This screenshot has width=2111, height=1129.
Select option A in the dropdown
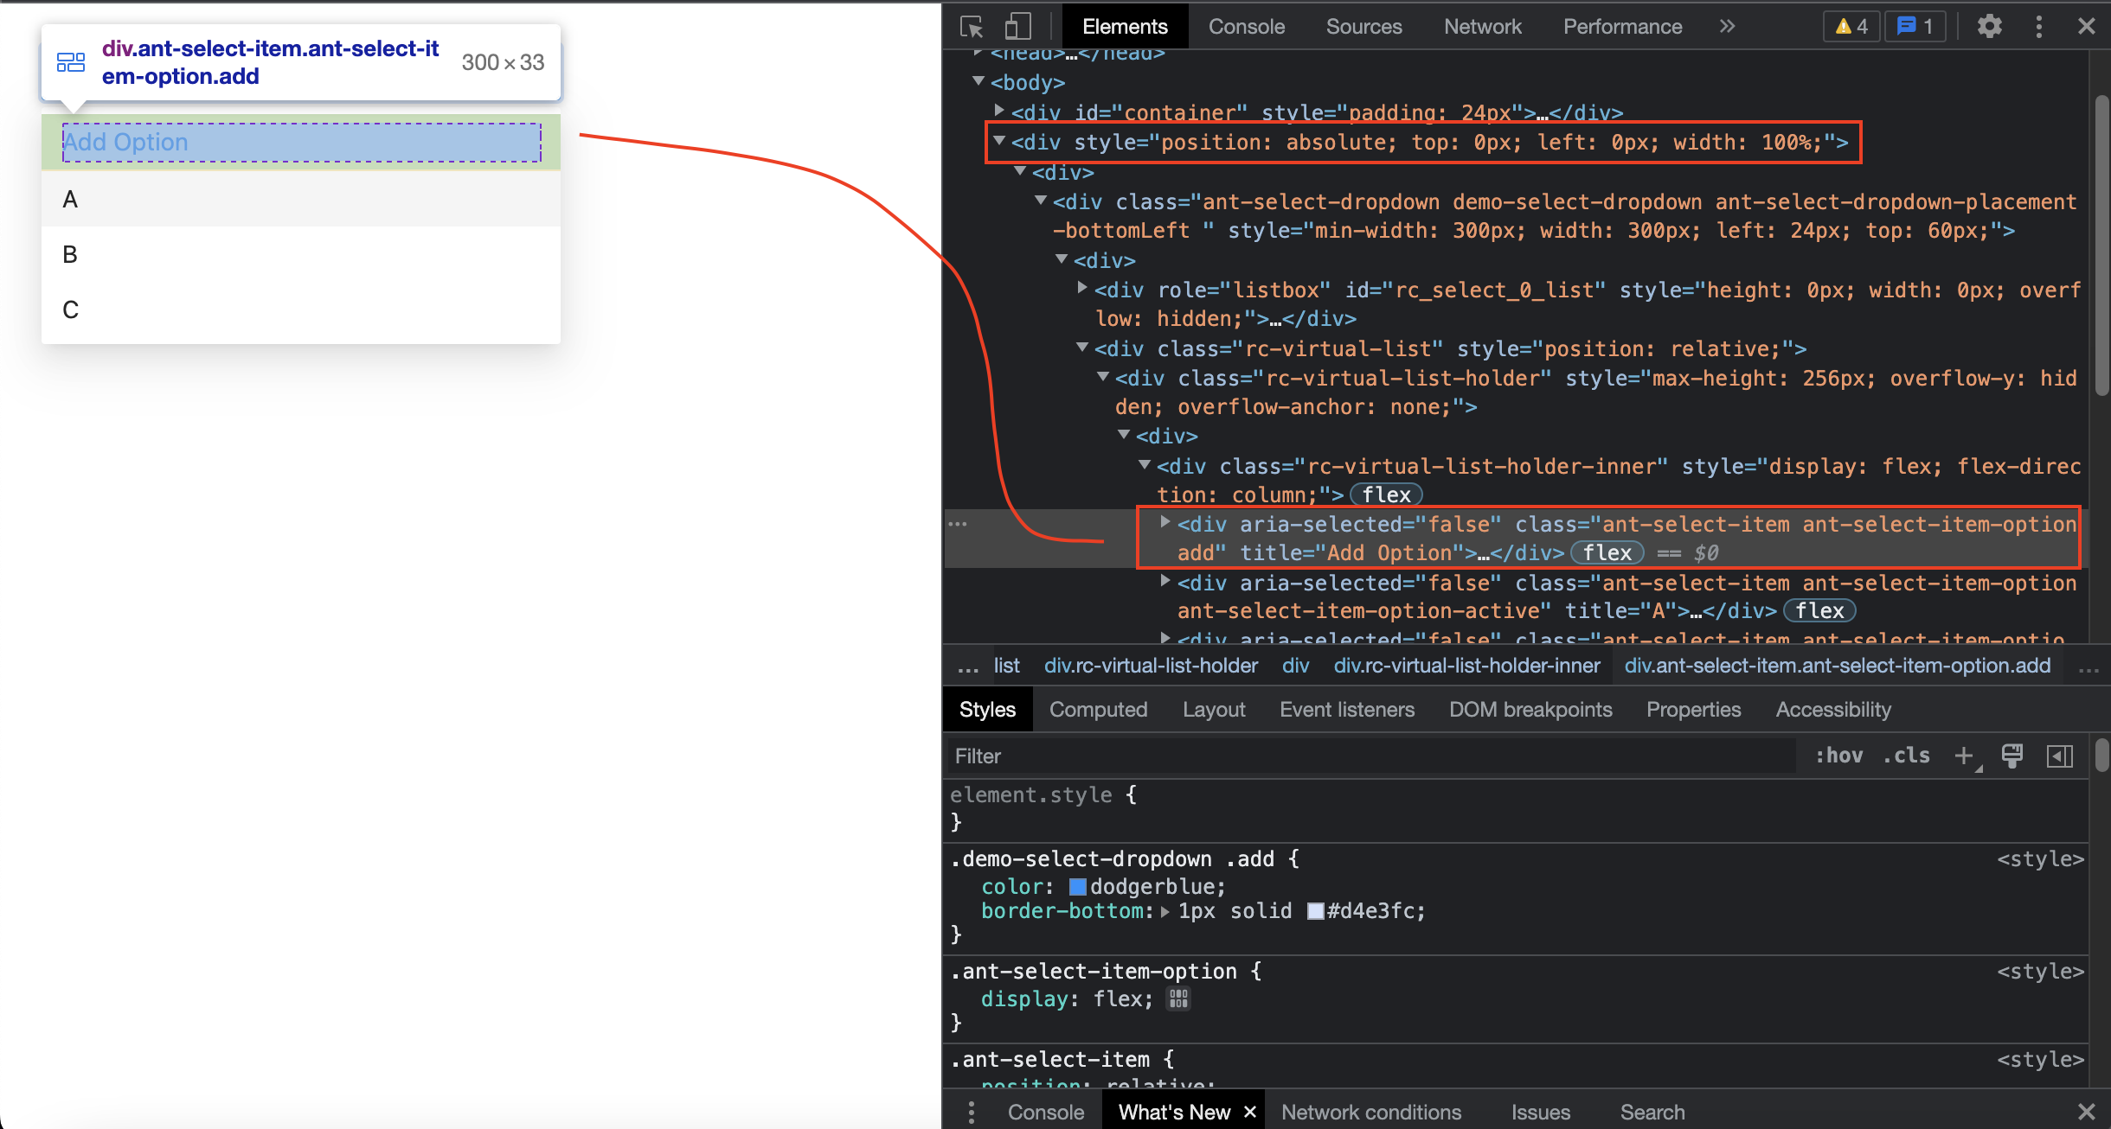[x=301, y=200]
